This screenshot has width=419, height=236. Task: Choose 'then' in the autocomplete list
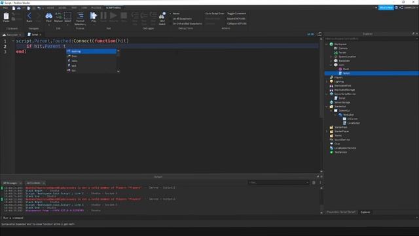tap(91, 56)
